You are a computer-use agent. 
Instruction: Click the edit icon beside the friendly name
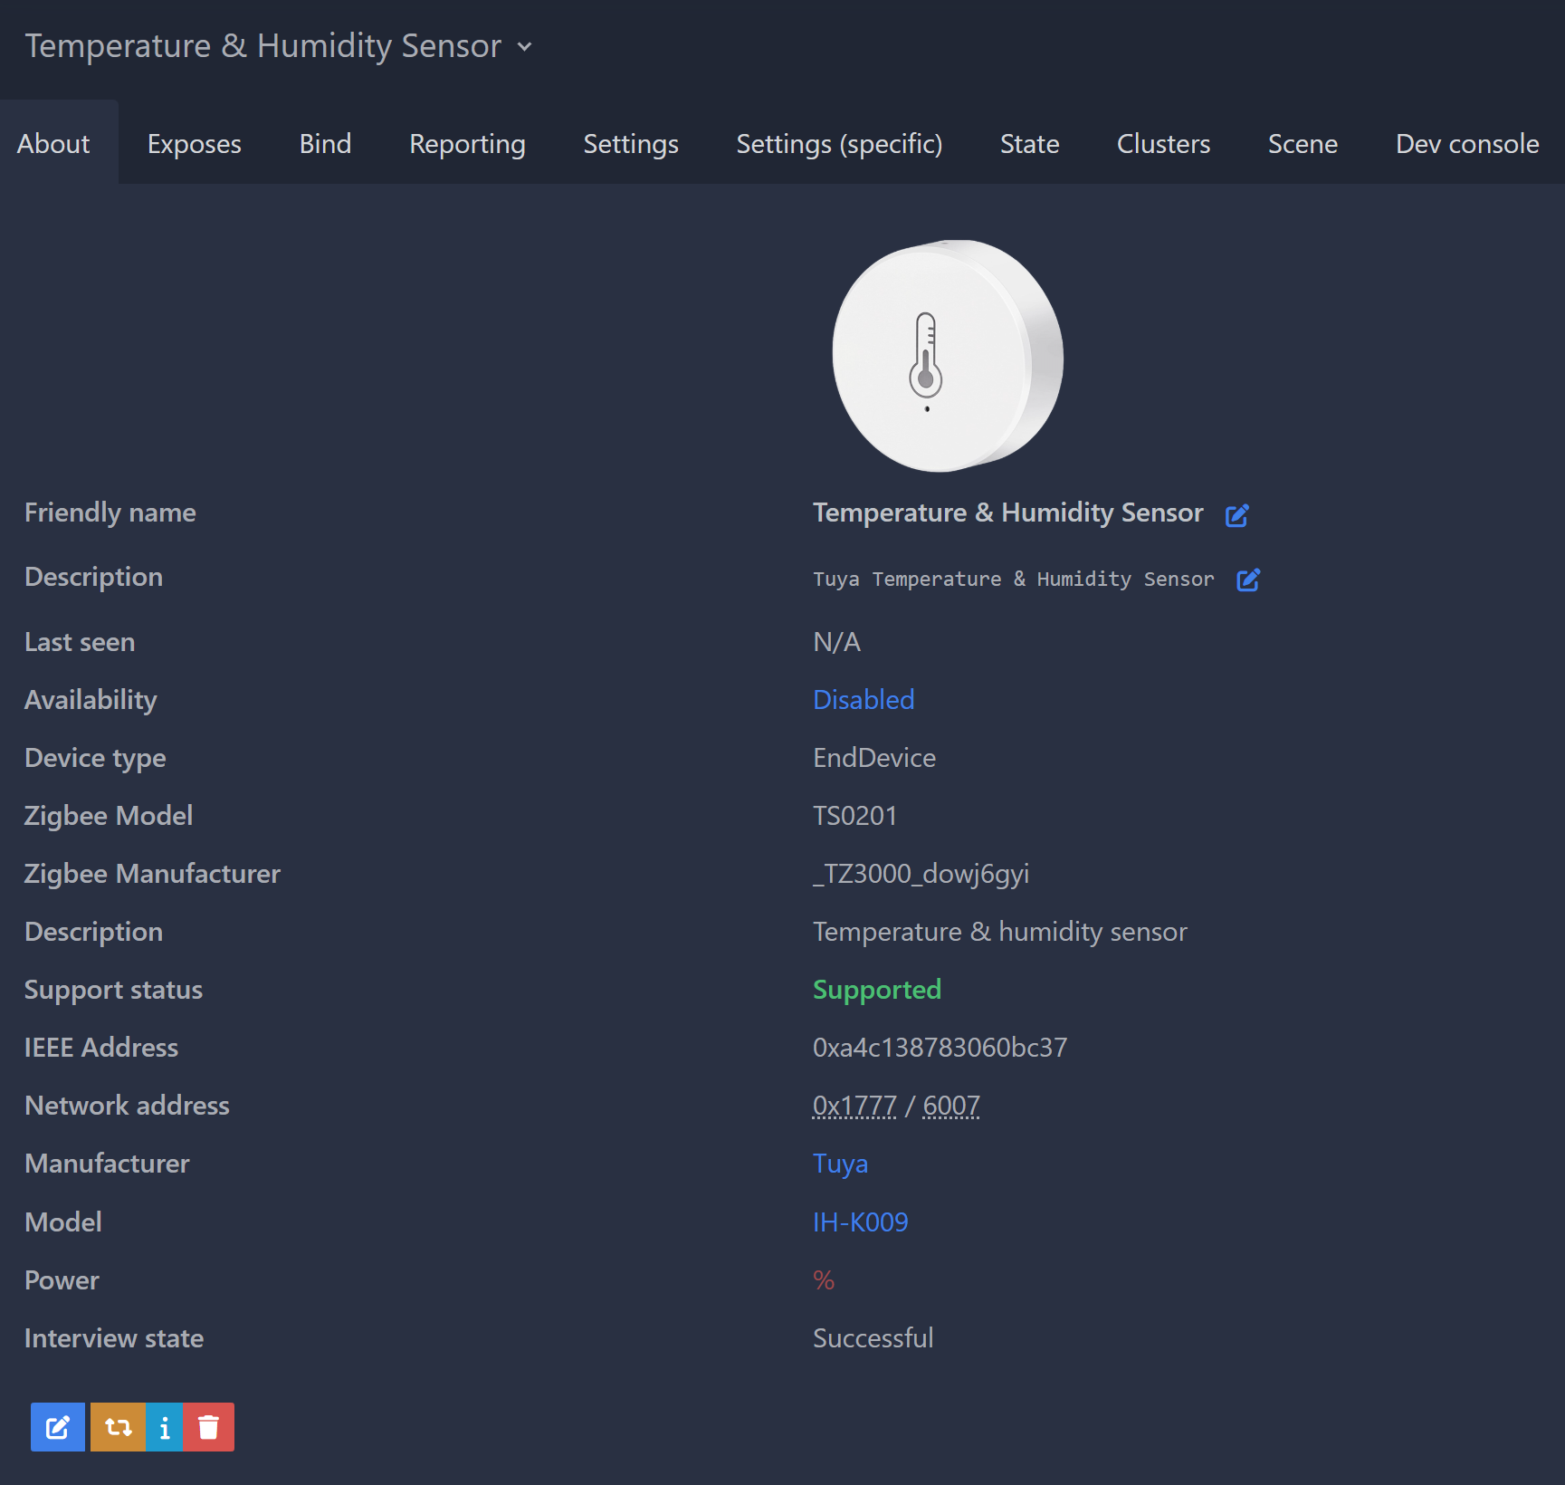(1237, 514)
